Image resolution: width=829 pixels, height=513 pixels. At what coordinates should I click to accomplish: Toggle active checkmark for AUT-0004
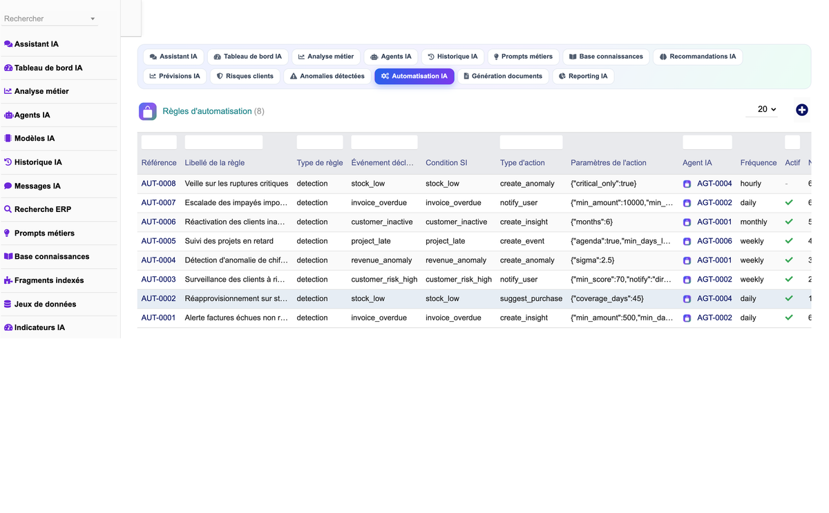tap(789, 260)
